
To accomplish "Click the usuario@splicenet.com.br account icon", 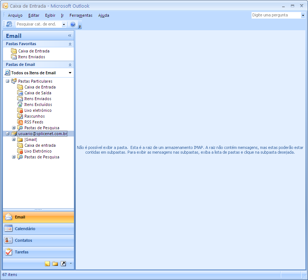I will [x=14, y=134].
